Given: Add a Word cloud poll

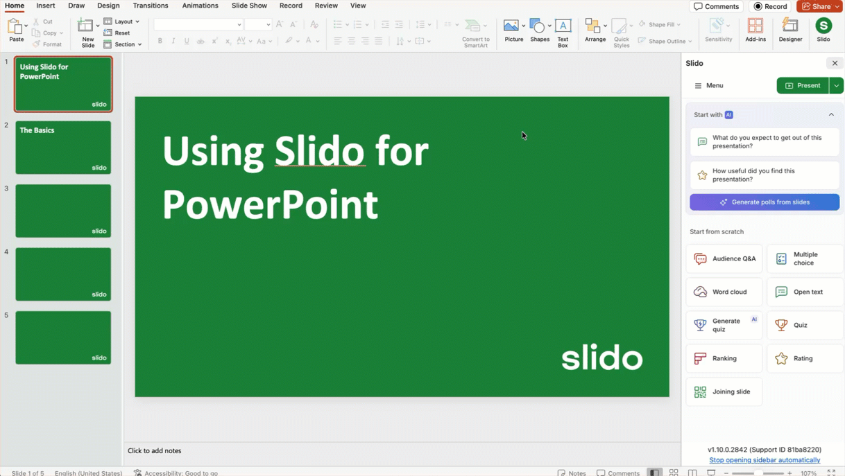Looking at the screenshot, I should coord(724,292).
